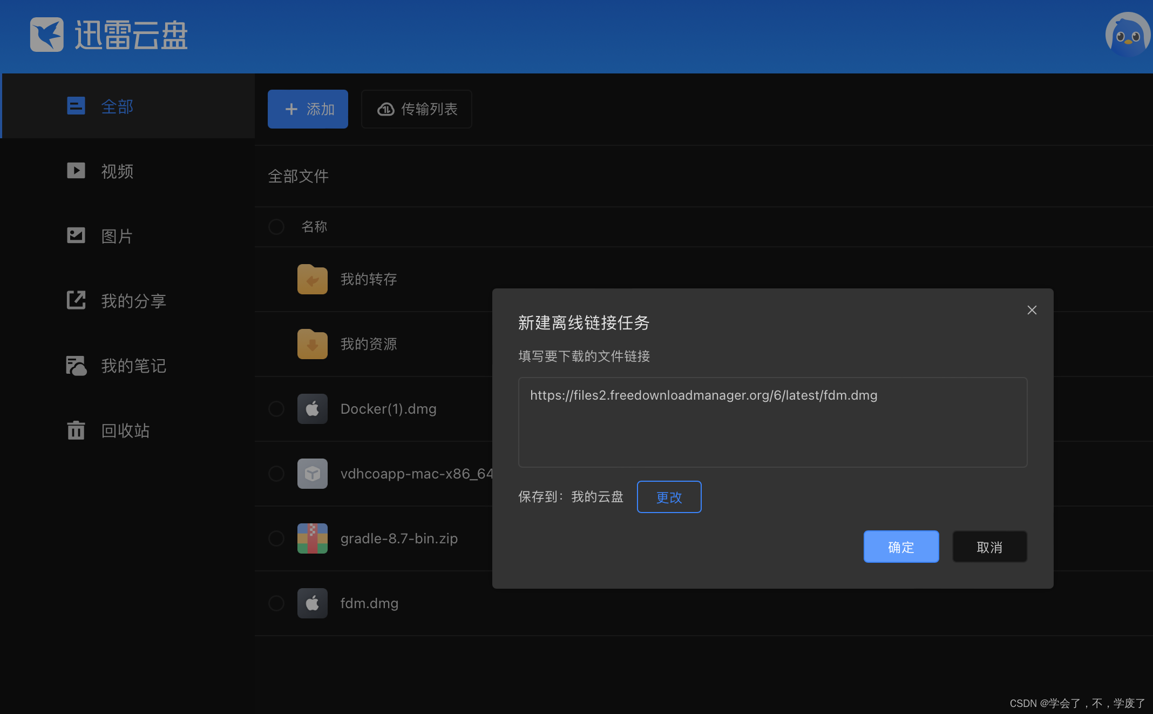
Task: Click 更改 to change save location
Action: click(x=669, y=497)
